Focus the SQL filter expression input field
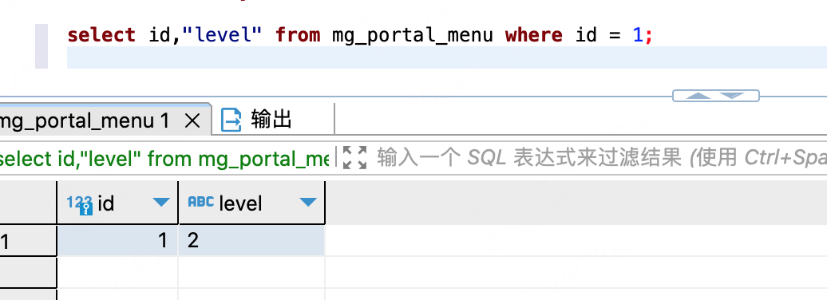This screenshot has height=300, width=827. 601,158
